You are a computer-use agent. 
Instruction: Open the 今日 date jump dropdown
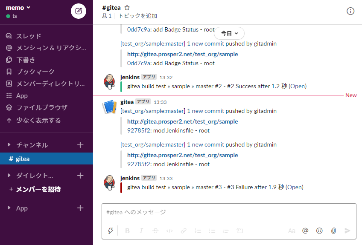point(229,33)
